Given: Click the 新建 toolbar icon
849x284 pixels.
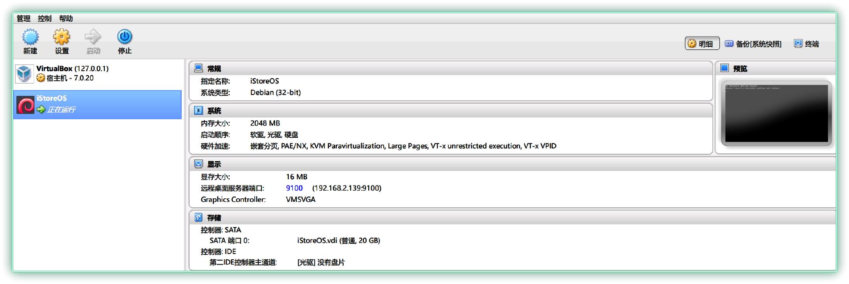Looking at the screenshot, I should (x=30, y=37).
